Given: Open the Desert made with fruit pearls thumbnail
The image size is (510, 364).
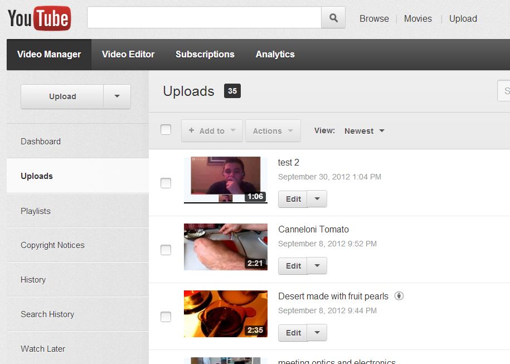Looking at the screenshot, I should tap(225, 314).
